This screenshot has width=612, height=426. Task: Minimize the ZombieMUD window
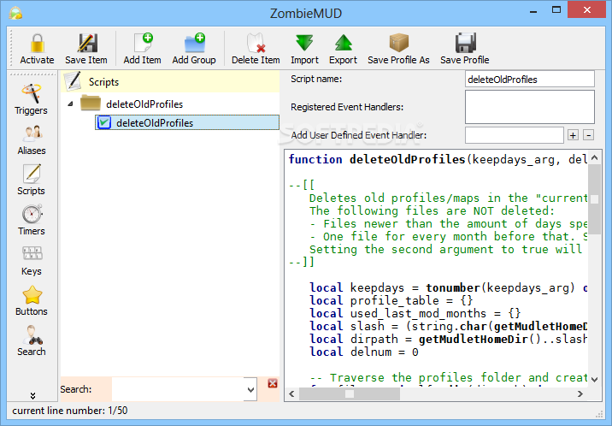click(533, 11)
